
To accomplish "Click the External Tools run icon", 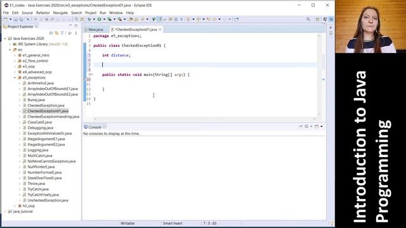I will 120,19.
